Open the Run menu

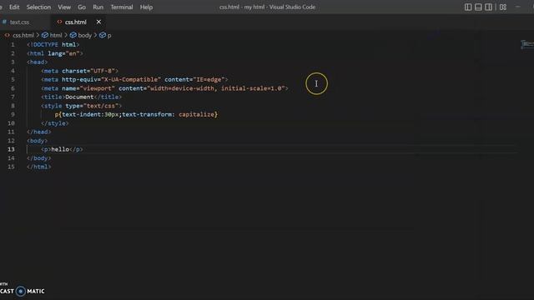point(98,7)
